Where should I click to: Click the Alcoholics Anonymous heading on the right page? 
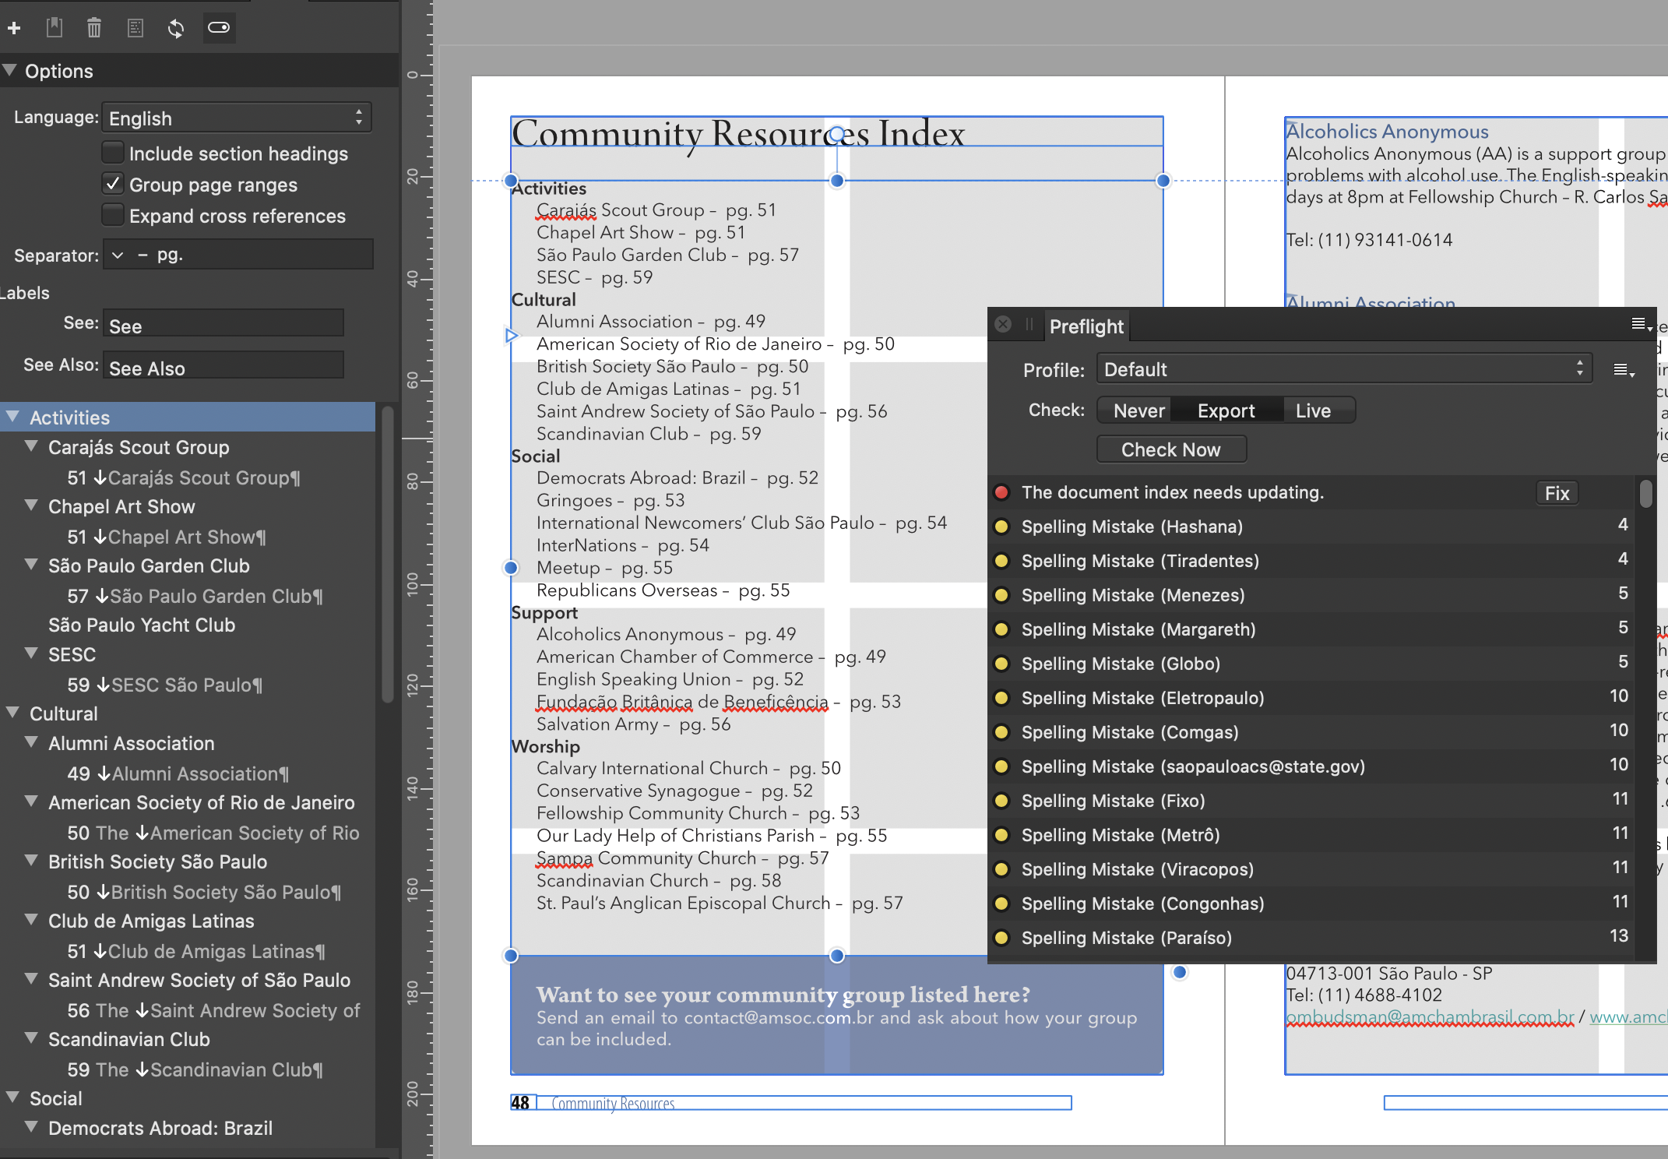[1387, 131]
